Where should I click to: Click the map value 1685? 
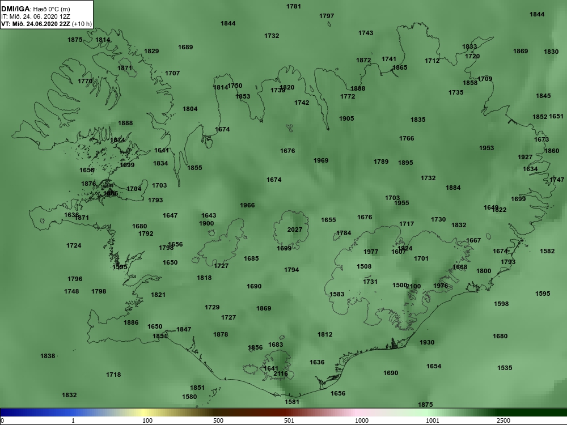[251, 258]
